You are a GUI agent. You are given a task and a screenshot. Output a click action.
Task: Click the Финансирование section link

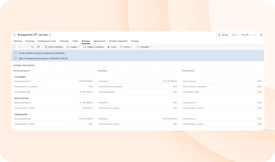point(21,71)
